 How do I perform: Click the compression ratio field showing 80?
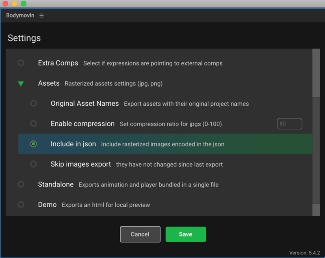289,124
